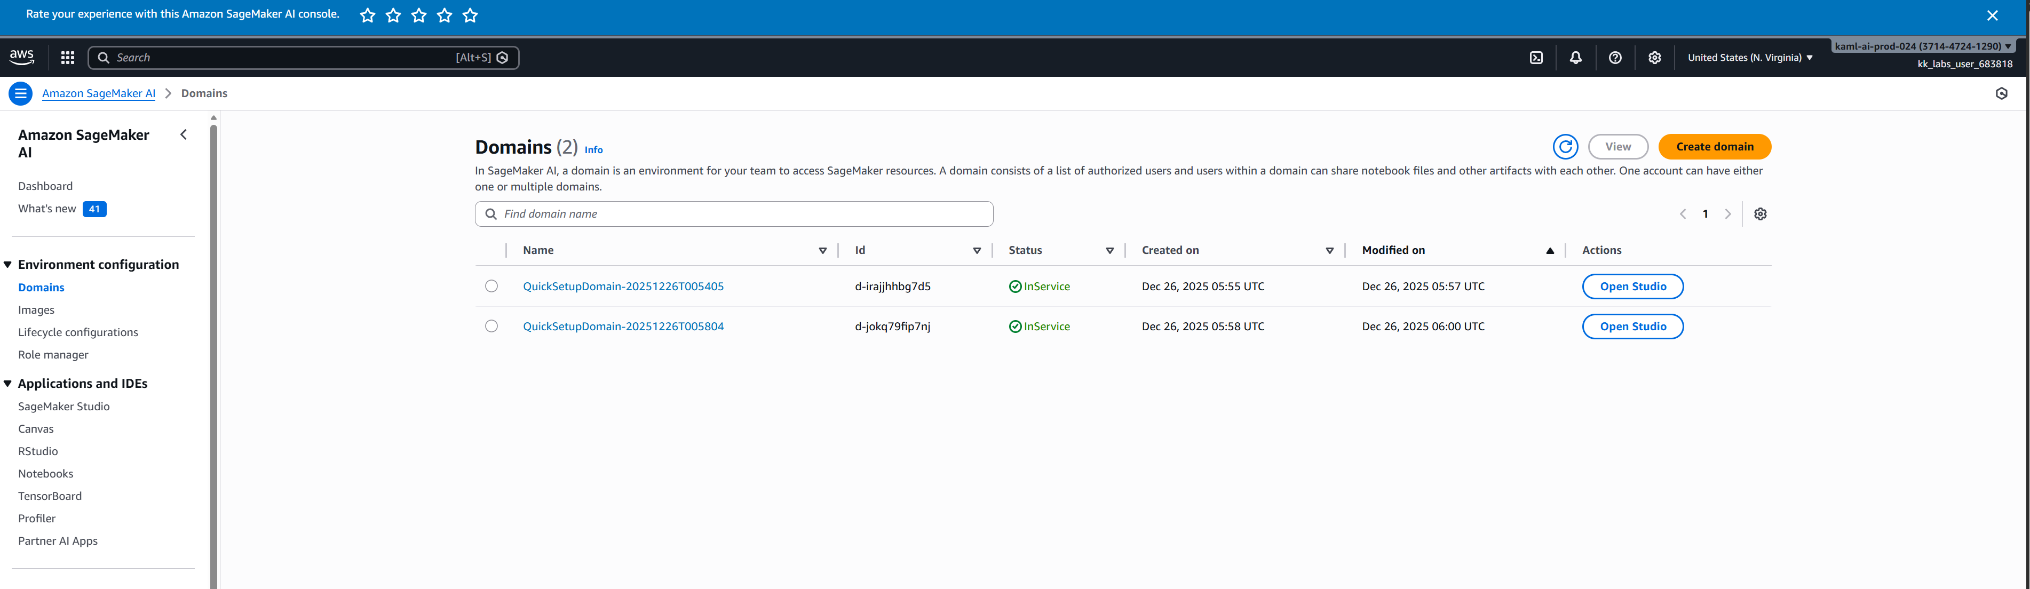This screenshot has width=2030, height=589.
Task: Open the notifications bell icon
Action: click(1575, 58)
